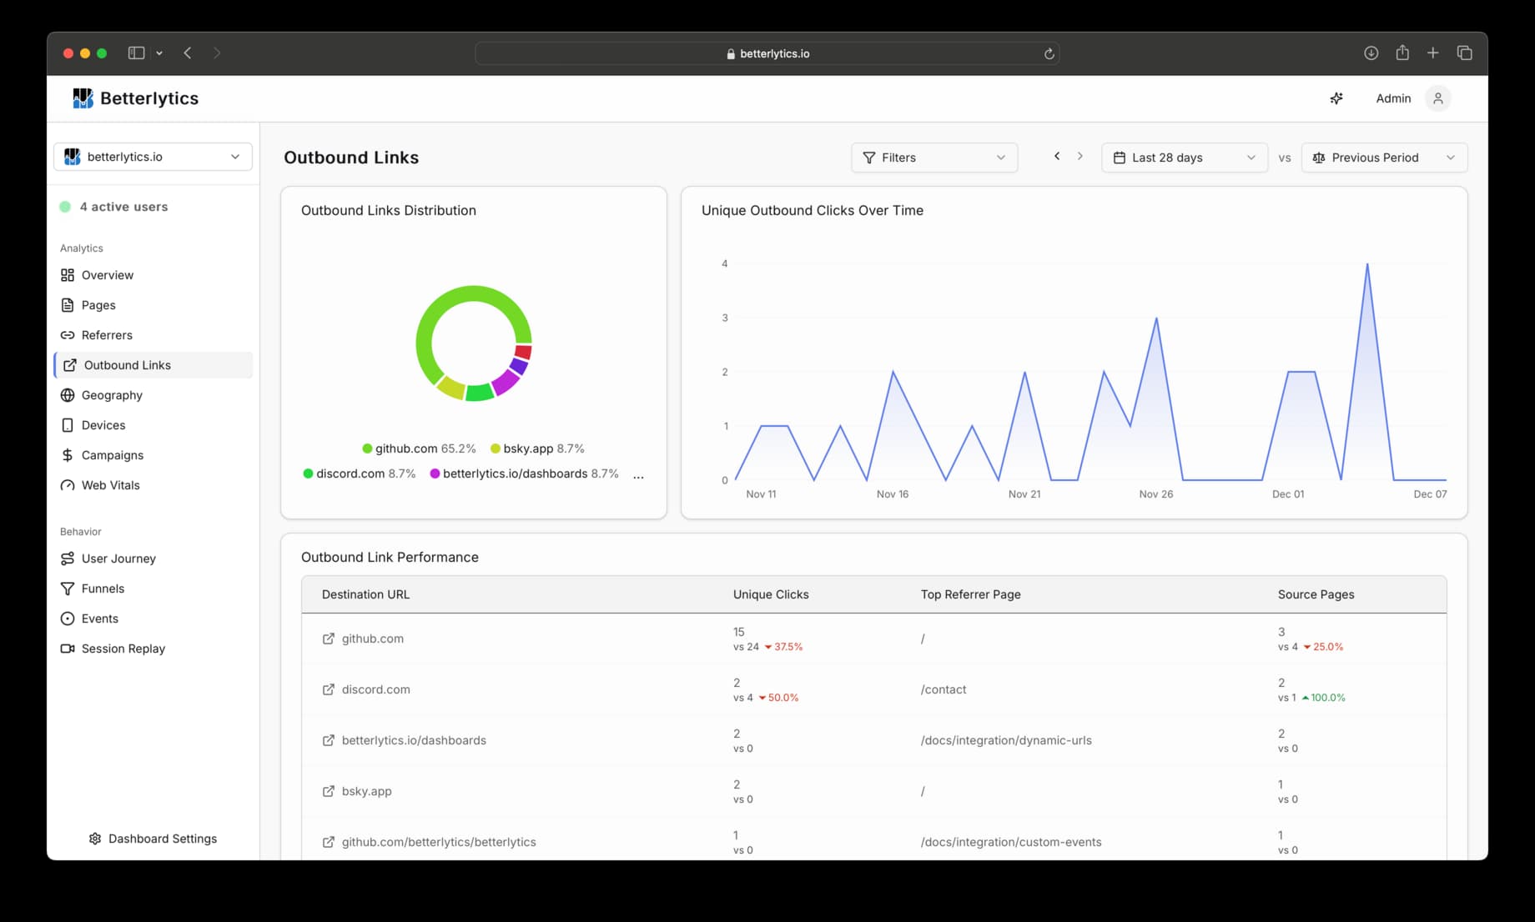Open the Last 28 days date range dropdown
This screenshot has width=1535, height=922.
coord(1183,157)
